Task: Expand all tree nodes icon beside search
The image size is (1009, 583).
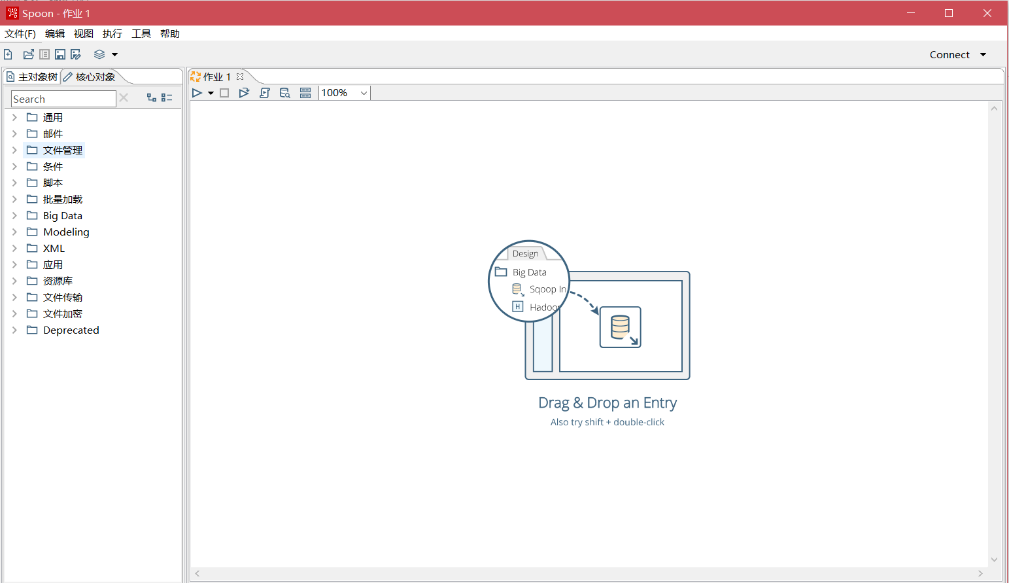Action: click(x=152, y=97)
